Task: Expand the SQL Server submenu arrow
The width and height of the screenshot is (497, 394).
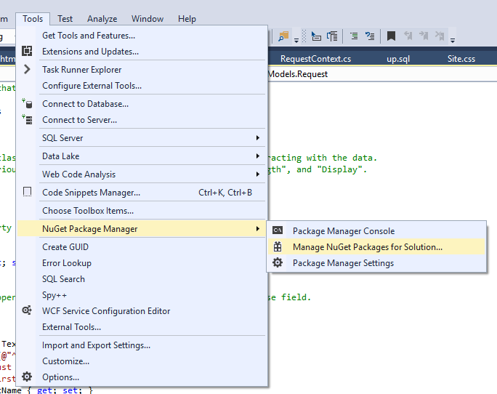Action: coord(258,137)
